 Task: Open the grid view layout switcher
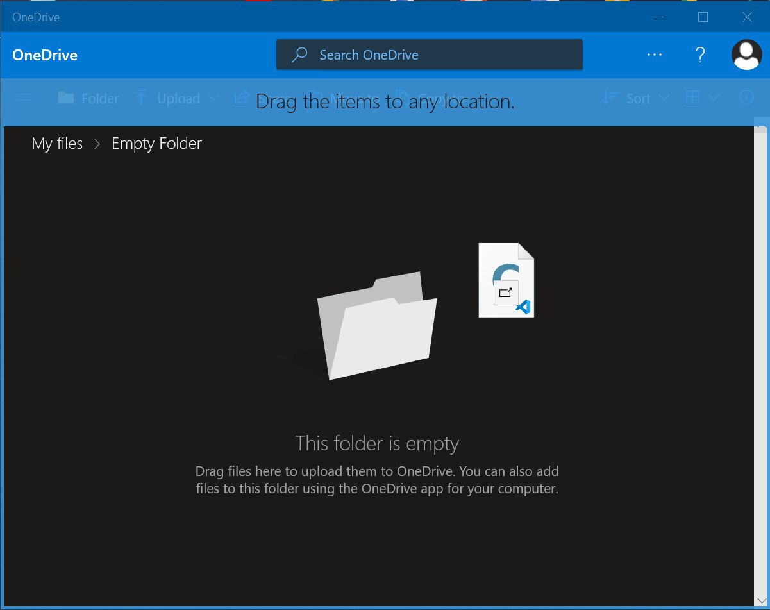692,97
